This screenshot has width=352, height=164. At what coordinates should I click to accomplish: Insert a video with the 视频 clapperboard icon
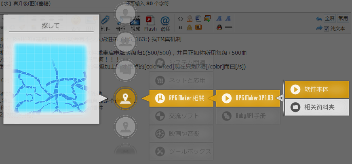(x=136, y=23)
